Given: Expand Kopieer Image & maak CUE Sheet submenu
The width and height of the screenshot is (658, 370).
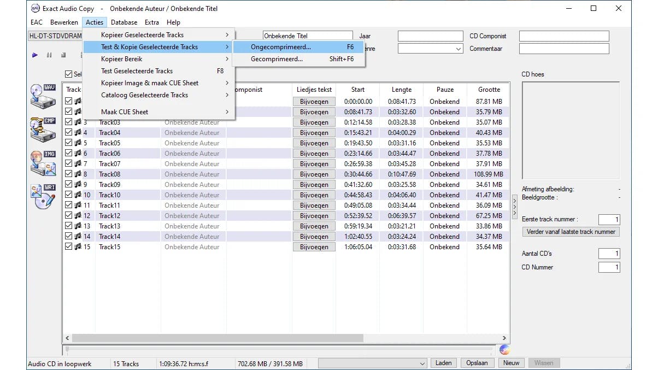Looking at the screenshot, I should point(158,83).
